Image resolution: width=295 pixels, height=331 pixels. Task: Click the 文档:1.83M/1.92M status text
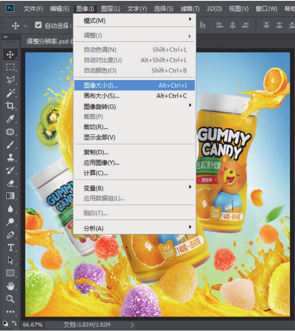click(87, 325)
